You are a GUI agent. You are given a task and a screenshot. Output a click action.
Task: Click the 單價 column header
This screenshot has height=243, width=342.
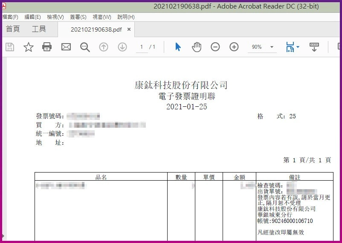click(209, 177)
